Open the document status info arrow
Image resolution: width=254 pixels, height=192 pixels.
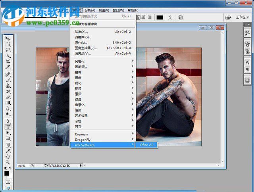[x=81, y=165]
